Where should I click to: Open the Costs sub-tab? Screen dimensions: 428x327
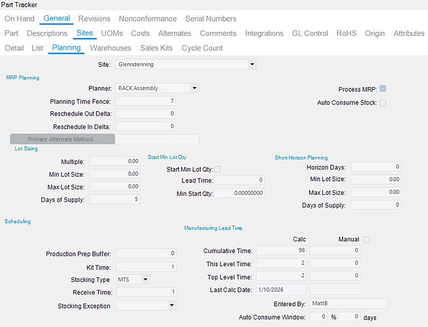[140, 33]
